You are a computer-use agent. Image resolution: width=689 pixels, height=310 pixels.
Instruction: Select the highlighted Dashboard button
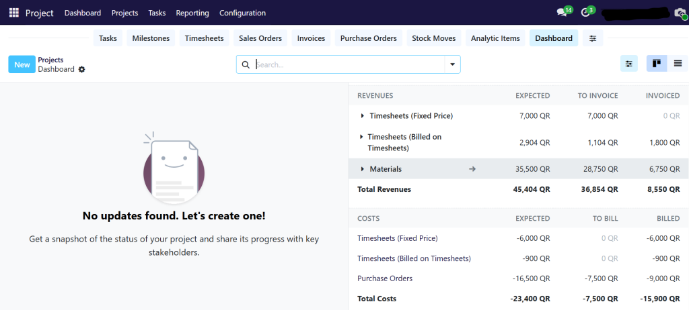554,38
